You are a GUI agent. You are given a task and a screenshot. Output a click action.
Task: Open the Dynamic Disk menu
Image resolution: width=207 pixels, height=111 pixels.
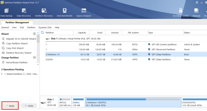45,27
